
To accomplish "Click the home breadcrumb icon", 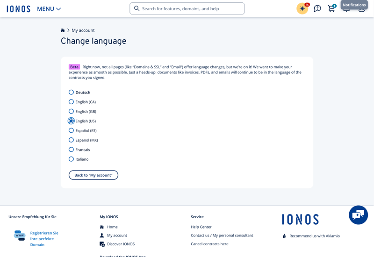I will click(x=63, y=30).
